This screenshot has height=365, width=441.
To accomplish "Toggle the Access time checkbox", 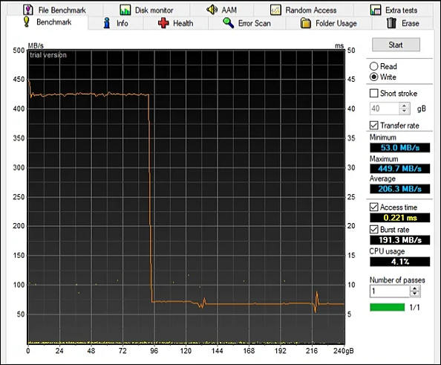I will click(x=373, y=207).
